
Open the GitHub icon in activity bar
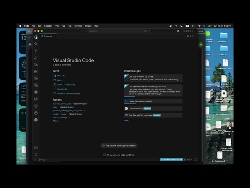tap(36, 92)
